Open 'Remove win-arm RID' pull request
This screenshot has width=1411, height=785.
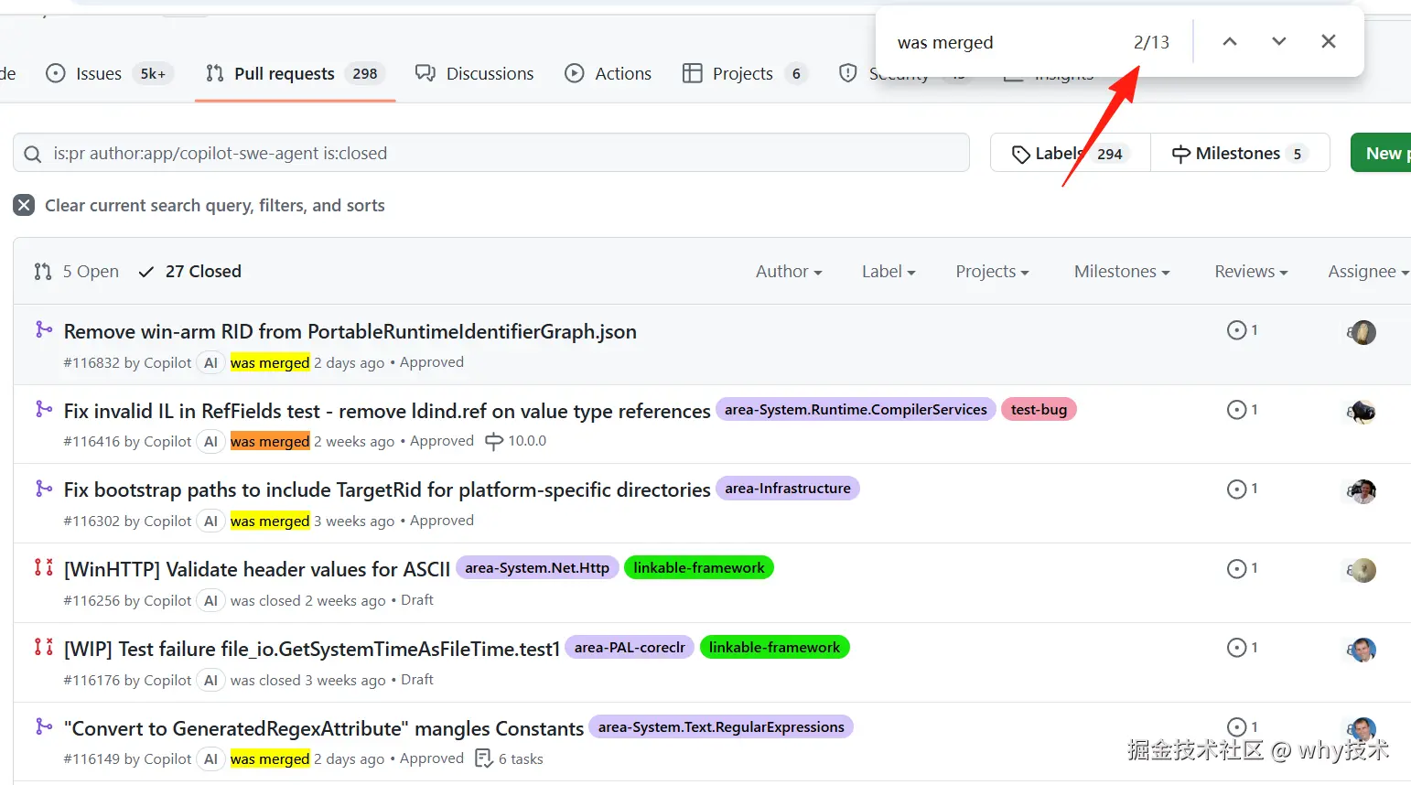coord(350,332)
